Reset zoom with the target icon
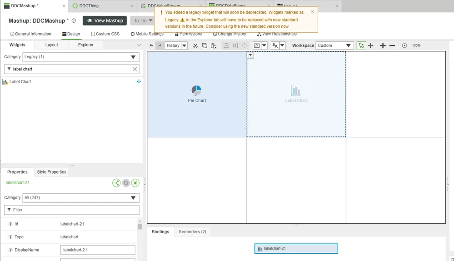This screenshot has width=454, height=261. (x=404, y=45)
